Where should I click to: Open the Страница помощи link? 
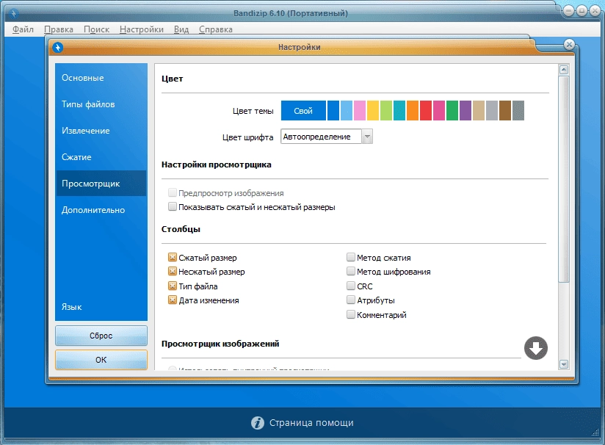tap(311, 423)
